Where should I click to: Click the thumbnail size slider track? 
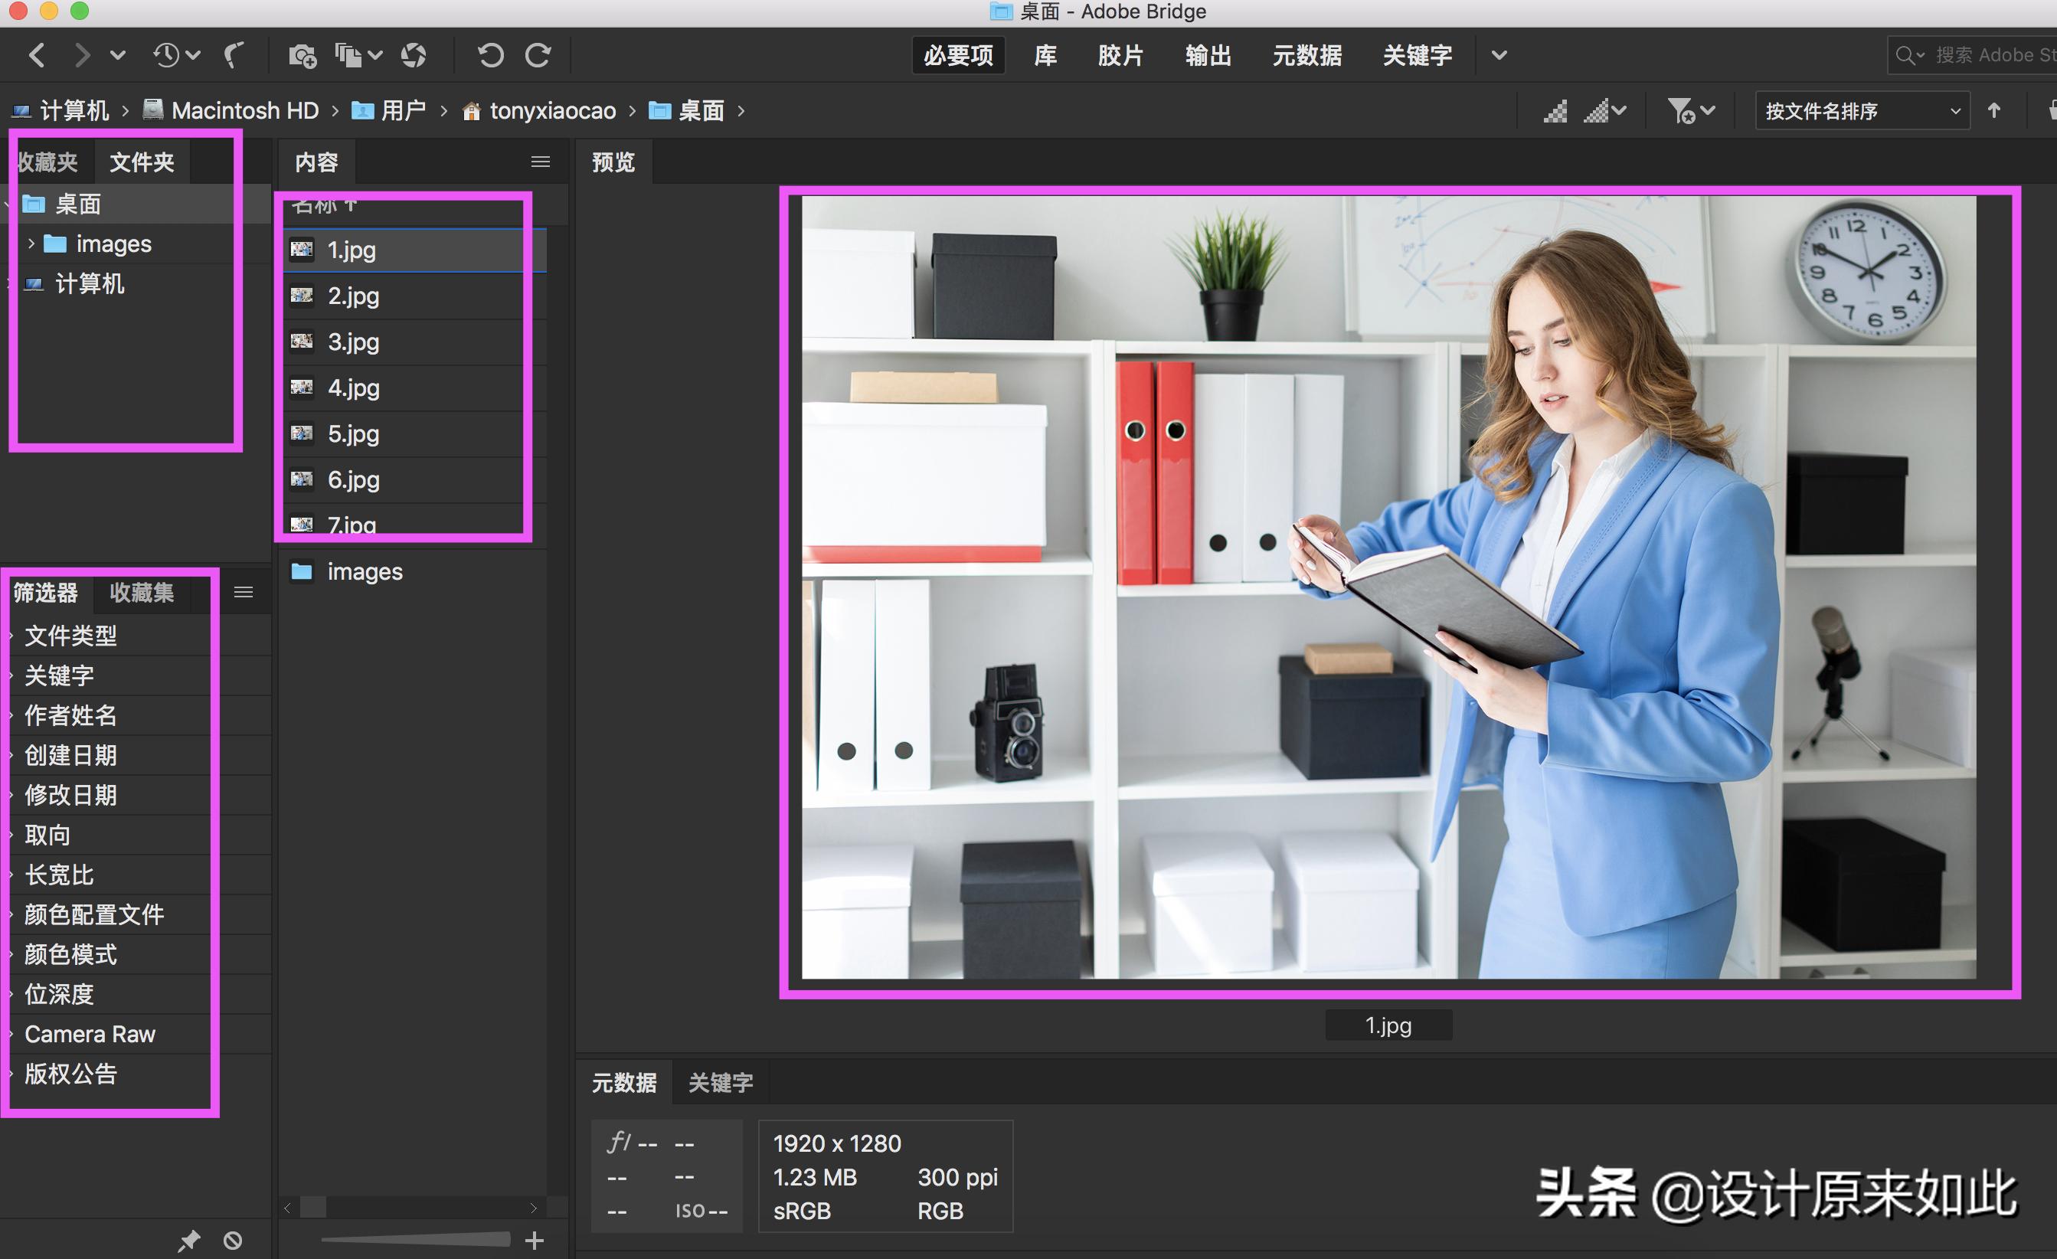(415, 1240)
